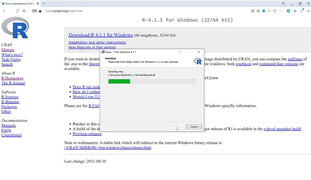311x180 pixels.
Task: Open New features in this version
Action: [x=92, y=47]
